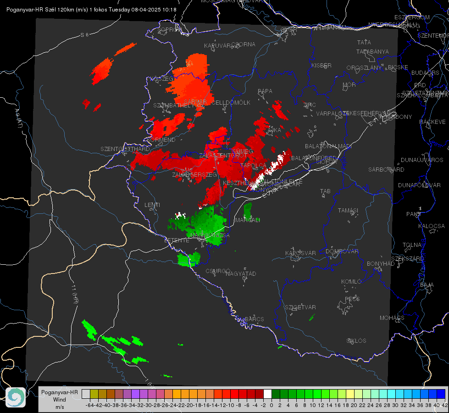The height and width of the screenshot is (413, 449).
Task: Select the SÜMEG label
Action: click(x=243, y=151)
